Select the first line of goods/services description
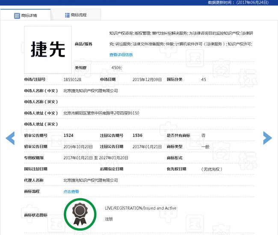278x235 pixels. click(181, 33)
